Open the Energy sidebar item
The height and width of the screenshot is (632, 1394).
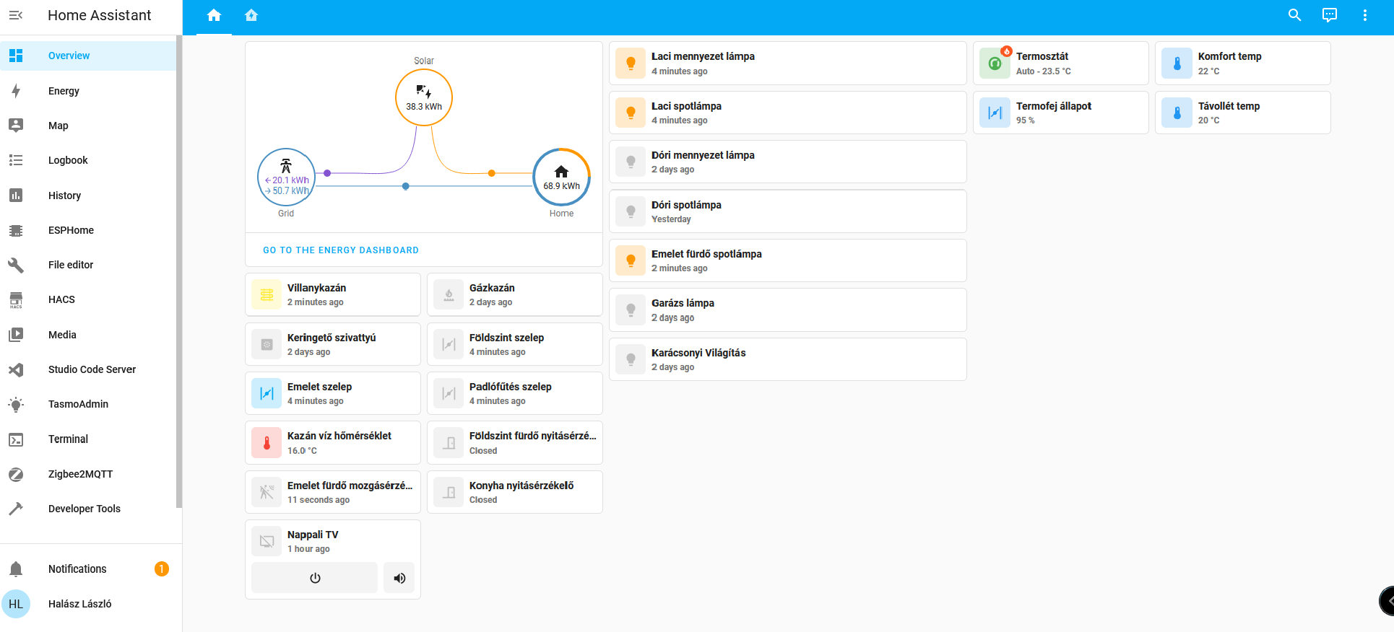64,91
